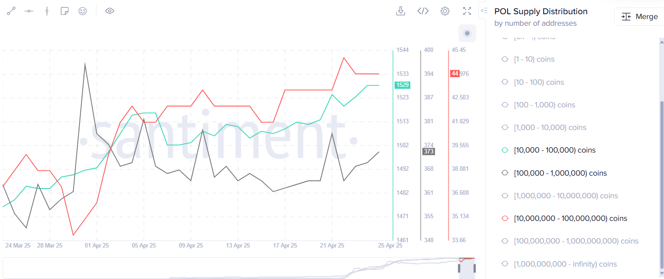The image size is (664, 279).
Task: Collapse the right sidebar panel
Action: 484,10
